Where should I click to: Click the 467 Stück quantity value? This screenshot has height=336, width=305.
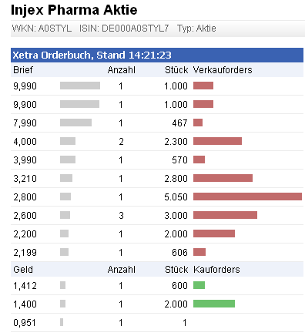(179, 123)
